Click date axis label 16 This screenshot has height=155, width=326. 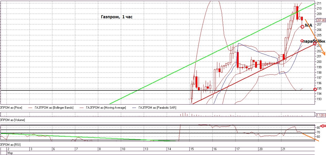pyautogui.click(x=215, y=149)
